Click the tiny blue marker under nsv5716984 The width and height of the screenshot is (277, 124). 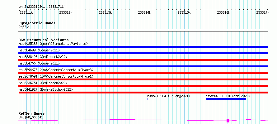(x=148, y=99)
